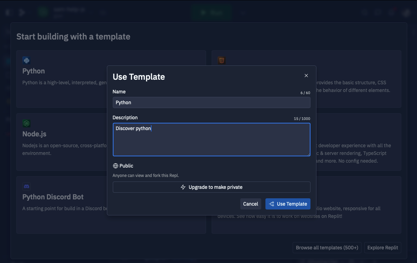Cancel the template dialog
Viewport: 417px width, 263px height.
250,204
